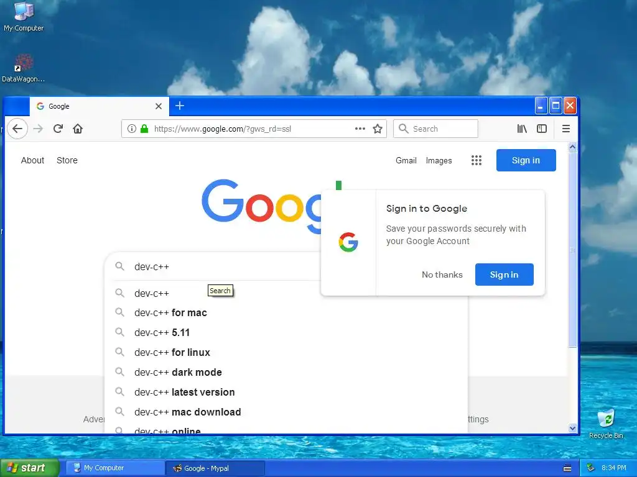The height and width of the screenshot is (477, 637).
Task: Open My Computer desktop icon
Action: click(24, 16)
